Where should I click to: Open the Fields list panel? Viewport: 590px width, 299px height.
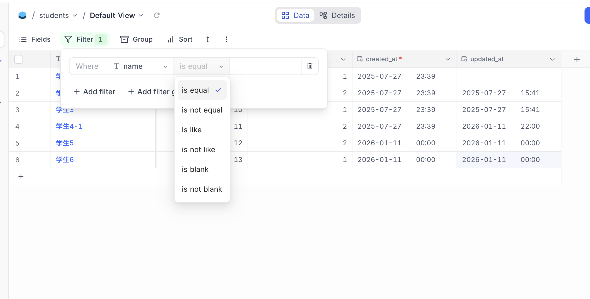(35, 39)
